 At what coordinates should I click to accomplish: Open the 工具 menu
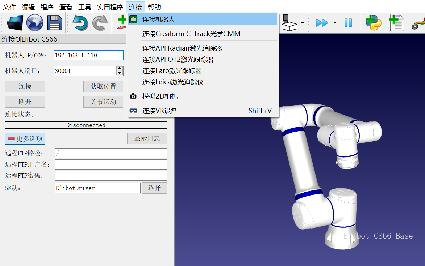click(x=84, y=7)
